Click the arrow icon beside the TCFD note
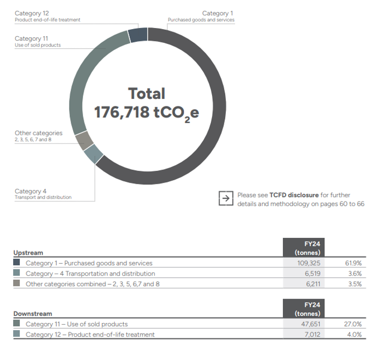379x345 pixels. [x=225, y=199]
